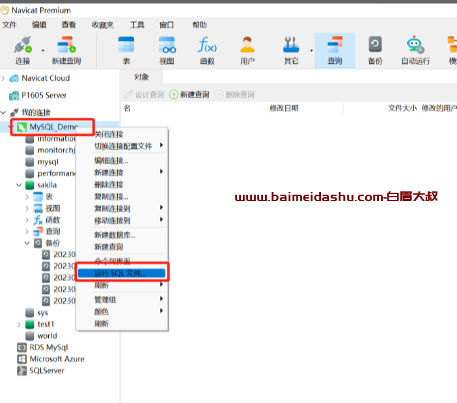Click the Queries node icon under sakila

pyautogui.click(x=38, y=232)
